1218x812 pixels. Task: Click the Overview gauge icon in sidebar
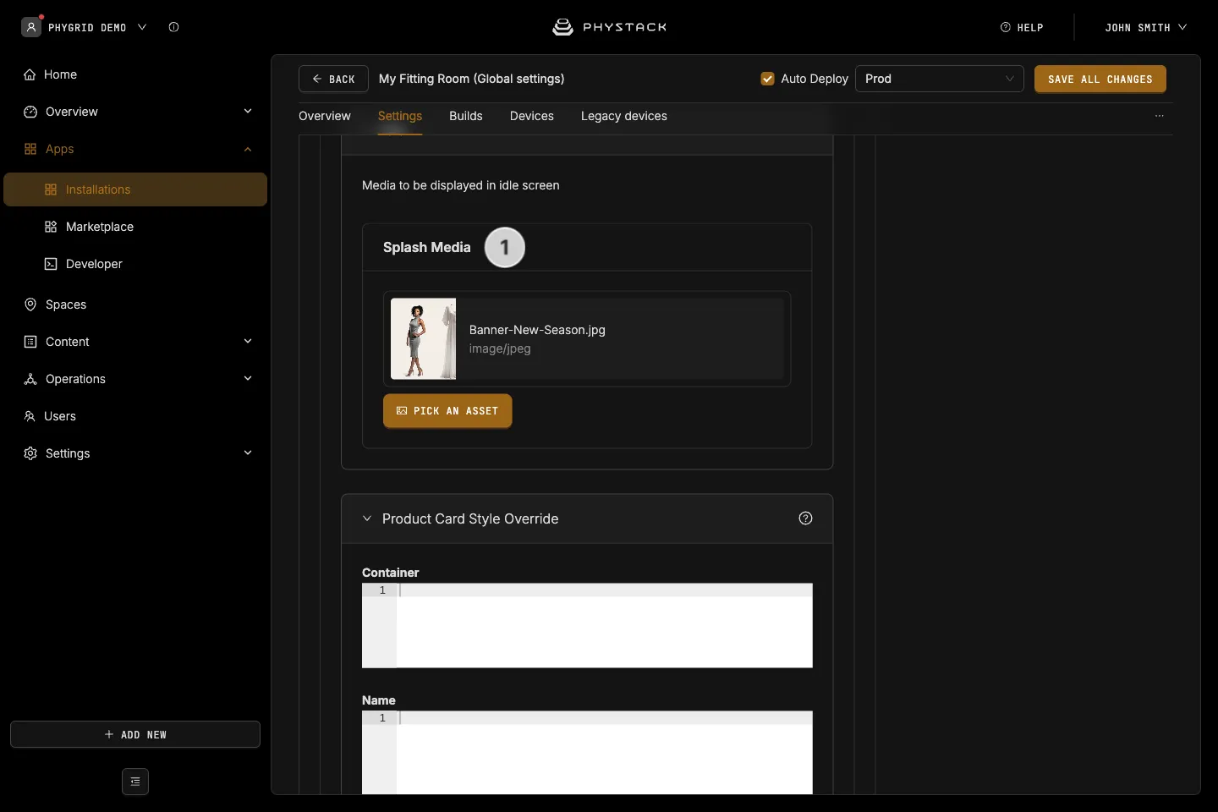[x=30, y=112]
